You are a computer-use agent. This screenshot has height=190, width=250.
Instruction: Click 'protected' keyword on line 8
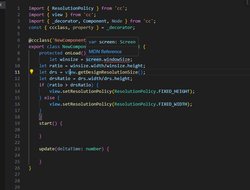51,53
